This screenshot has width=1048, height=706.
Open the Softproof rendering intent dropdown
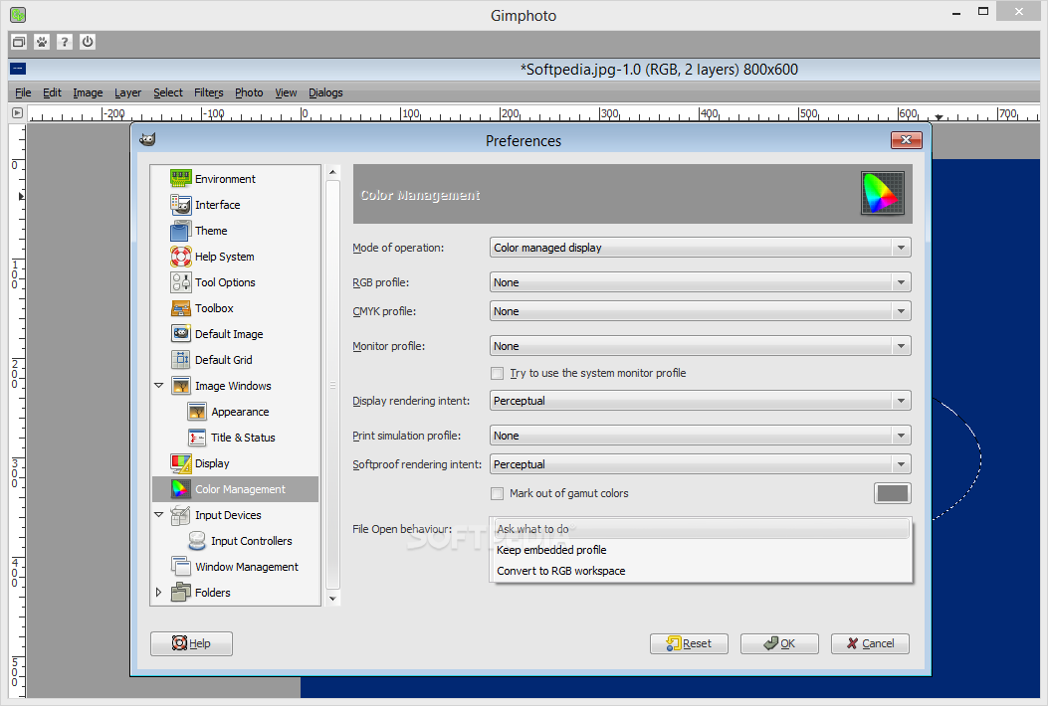(700, 464)
